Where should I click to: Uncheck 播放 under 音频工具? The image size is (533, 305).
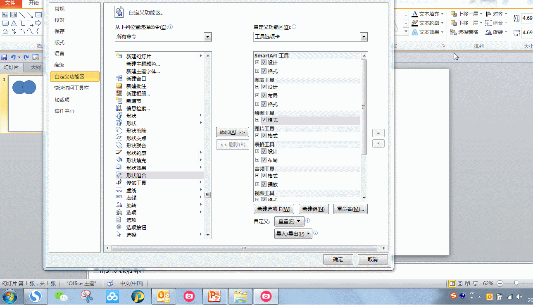[x=264, y=184]
